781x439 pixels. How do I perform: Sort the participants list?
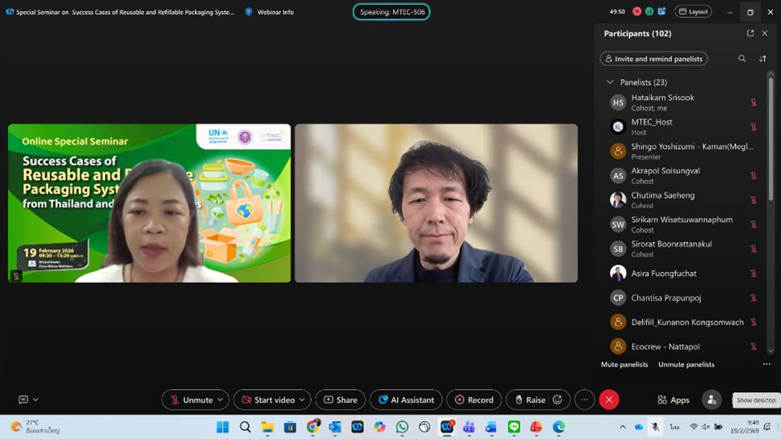[762, 59]
